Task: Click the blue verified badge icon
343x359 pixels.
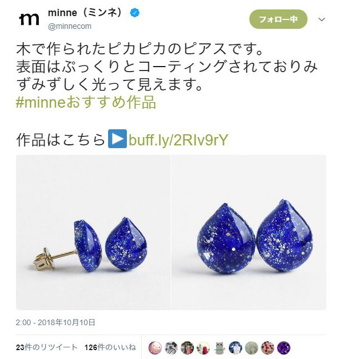Action: (135, 13)
